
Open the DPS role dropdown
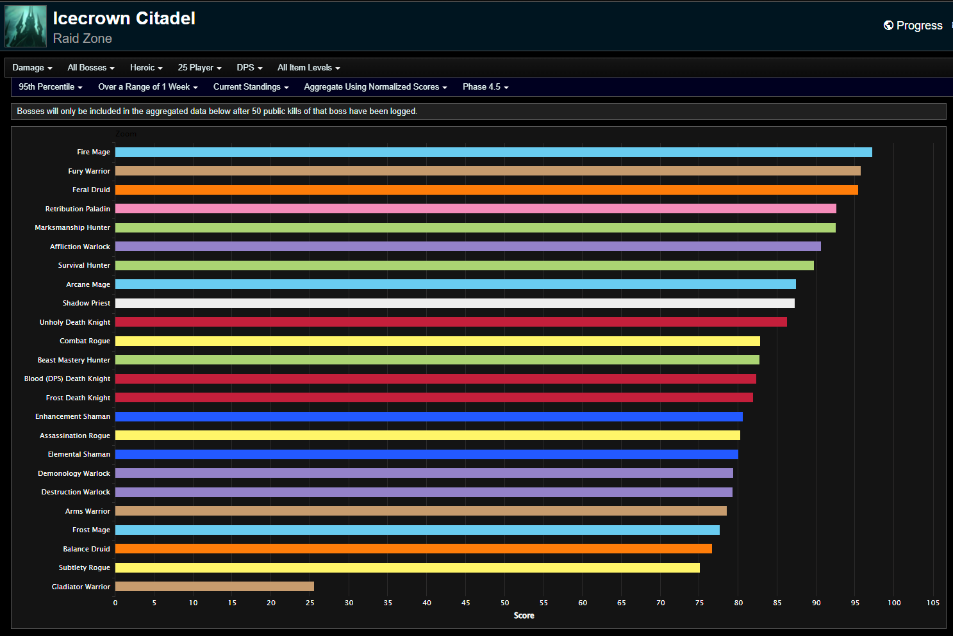(x=249, y=67)
